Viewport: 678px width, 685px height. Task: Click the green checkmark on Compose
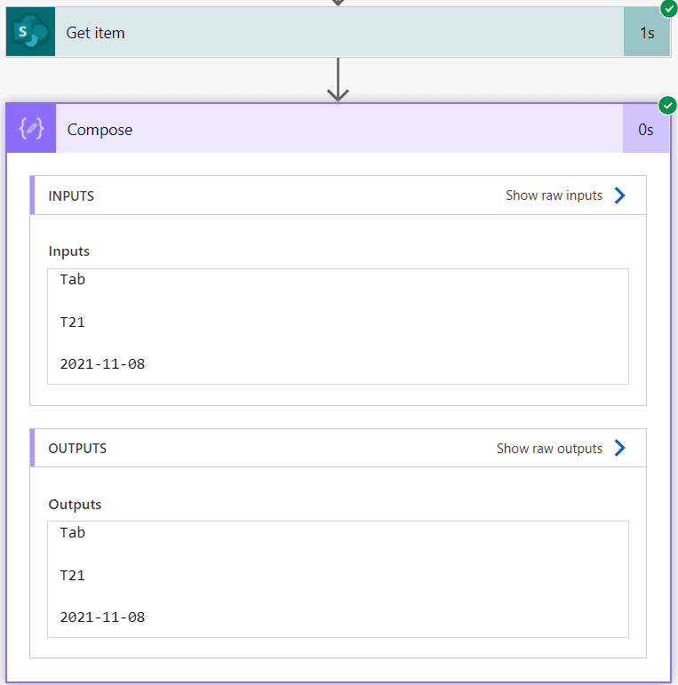point(667,106)
